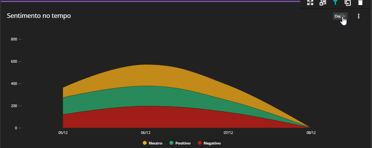Click the 06/12 date label
Screen dimensions: 372x148
(x=145, y=133)
